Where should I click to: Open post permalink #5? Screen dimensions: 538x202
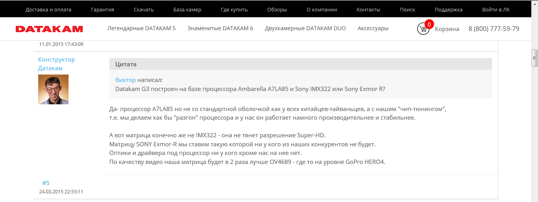46,183
